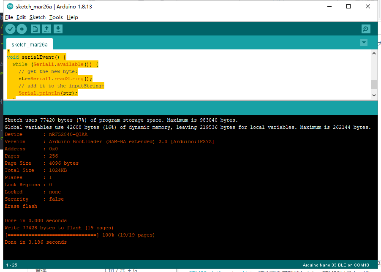Open the tab options dropdown arrow
This screenshot has width=381, height=272.
click(364, 42)
